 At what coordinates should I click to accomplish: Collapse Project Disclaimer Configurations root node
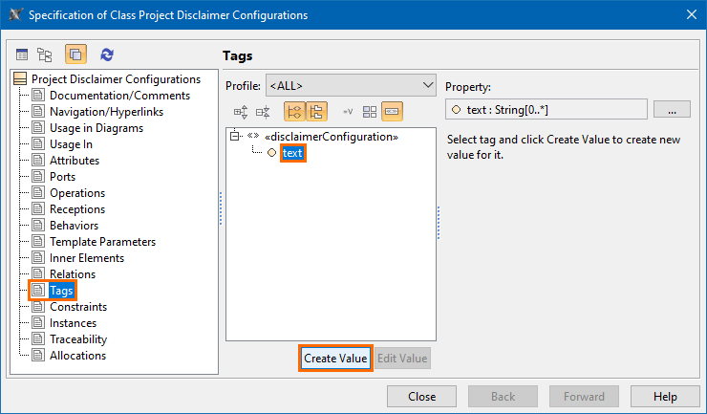pyautogui.click(x=22, y=79)
